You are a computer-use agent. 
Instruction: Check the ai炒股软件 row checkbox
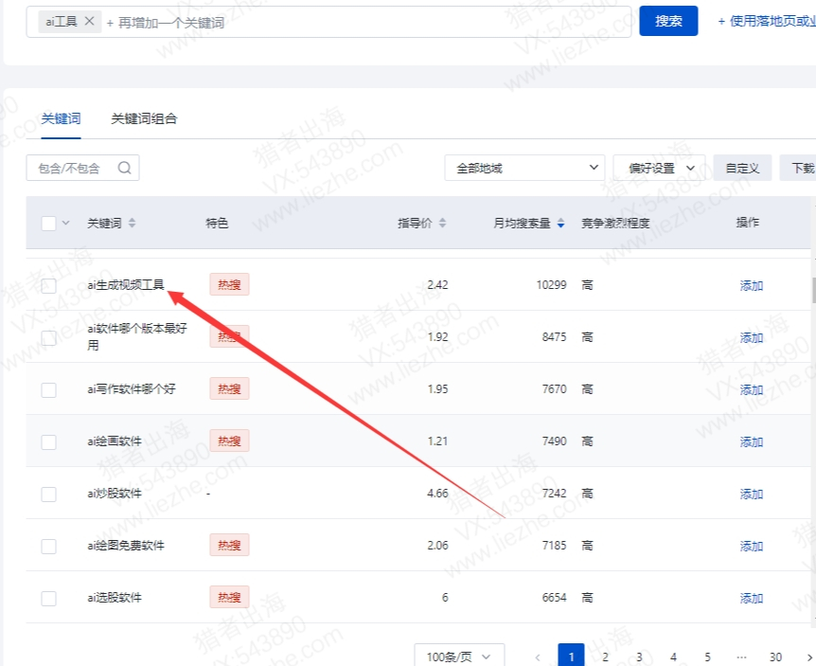pyautogui.click(x=48, y=495)
